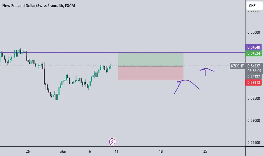This screenshot has height=156, width=264.
Task: Click the lightning bolt event icon
Action: [x=112, y=142]
